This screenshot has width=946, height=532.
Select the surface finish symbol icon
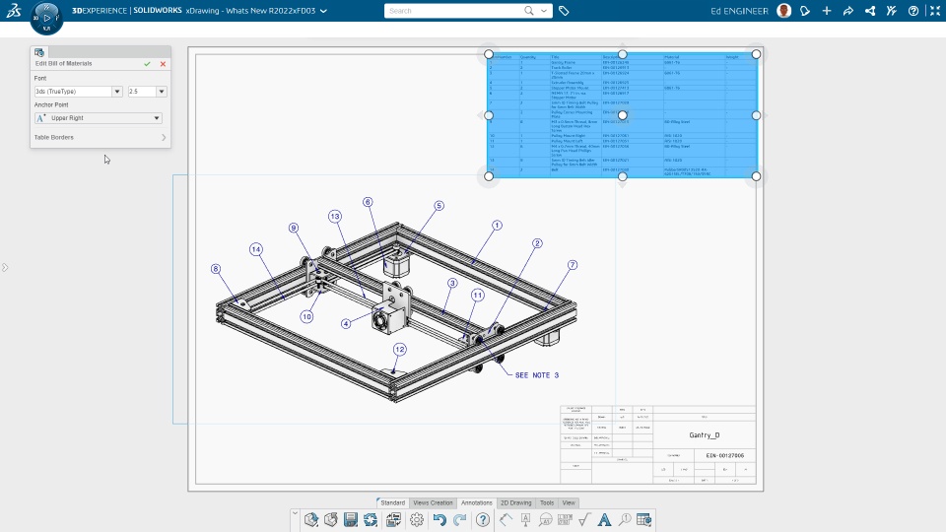tap(584, 519)
